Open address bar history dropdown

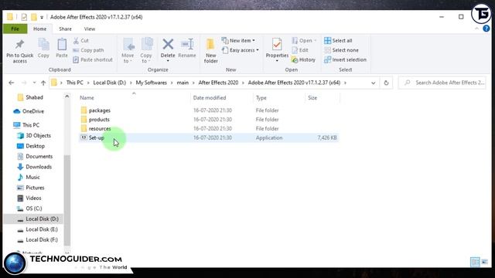(373, 83)
